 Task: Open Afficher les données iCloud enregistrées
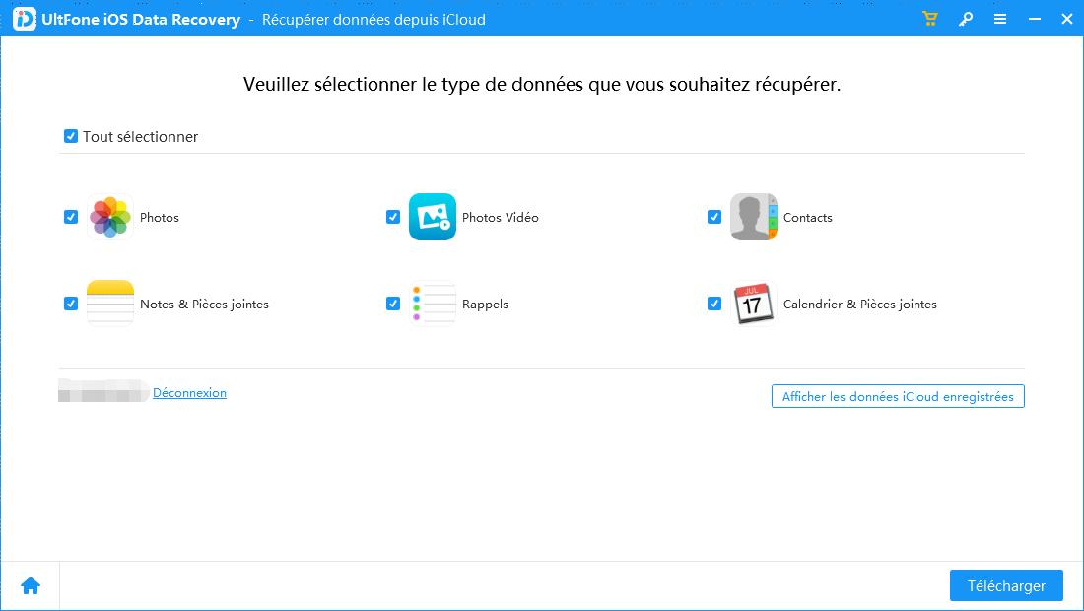897,396
